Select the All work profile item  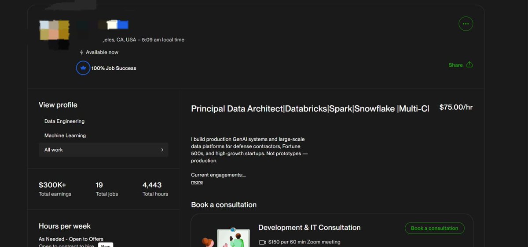(103, 150)
